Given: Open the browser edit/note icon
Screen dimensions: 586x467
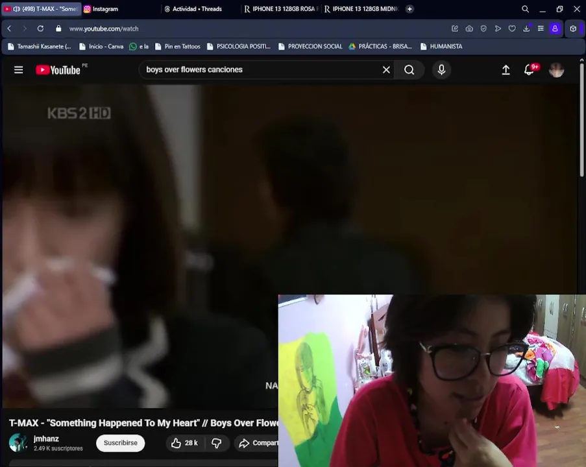Looking at the screenshot, I should 455,29.
